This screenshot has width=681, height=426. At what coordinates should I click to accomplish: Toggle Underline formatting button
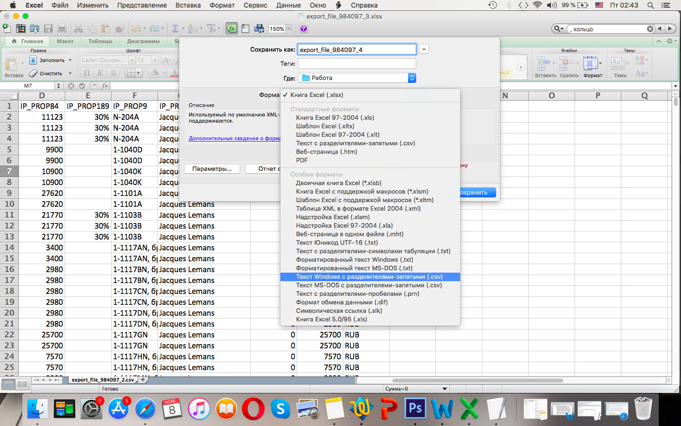(x=113, y=73)
